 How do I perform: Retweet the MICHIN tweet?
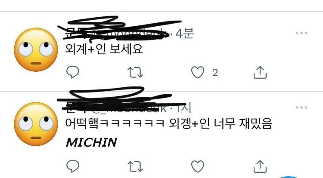tap(135, 166)
